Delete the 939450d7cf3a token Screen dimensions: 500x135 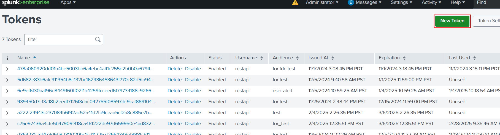pyautogui.click(x=174, y=102)
